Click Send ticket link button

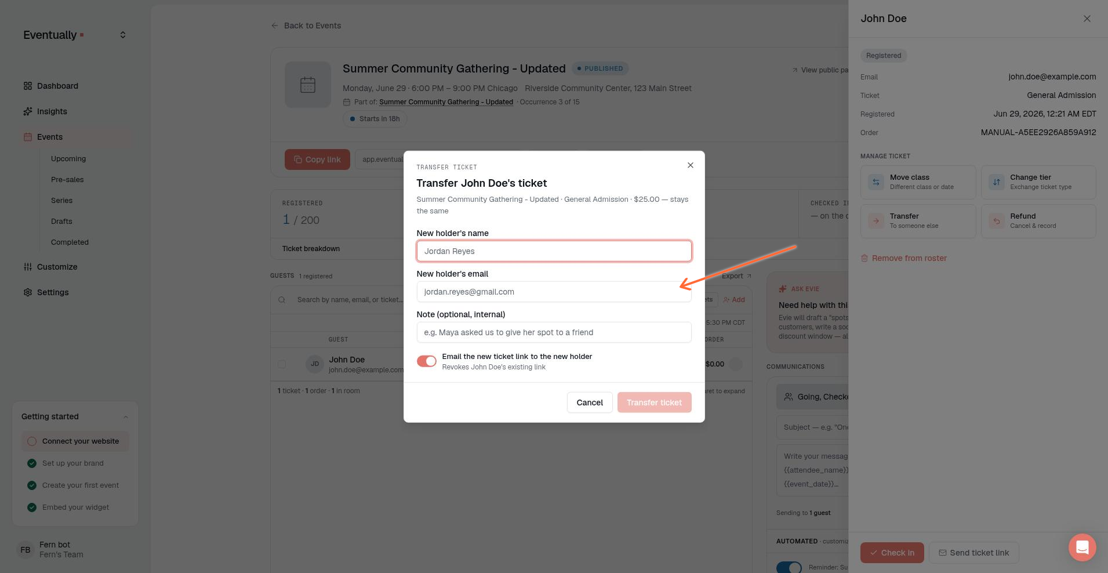973,553
